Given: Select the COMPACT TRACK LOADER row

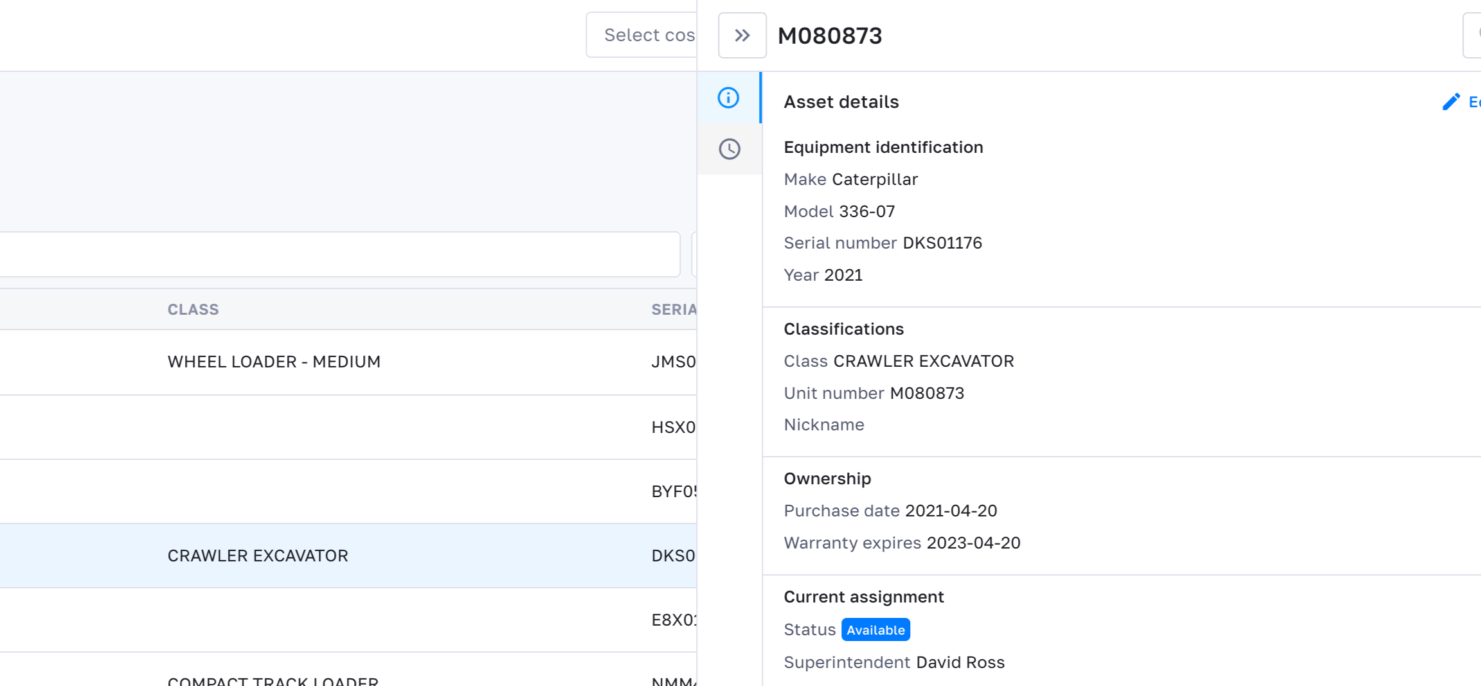Looking at the screenshot, I should tap(273, 680).
